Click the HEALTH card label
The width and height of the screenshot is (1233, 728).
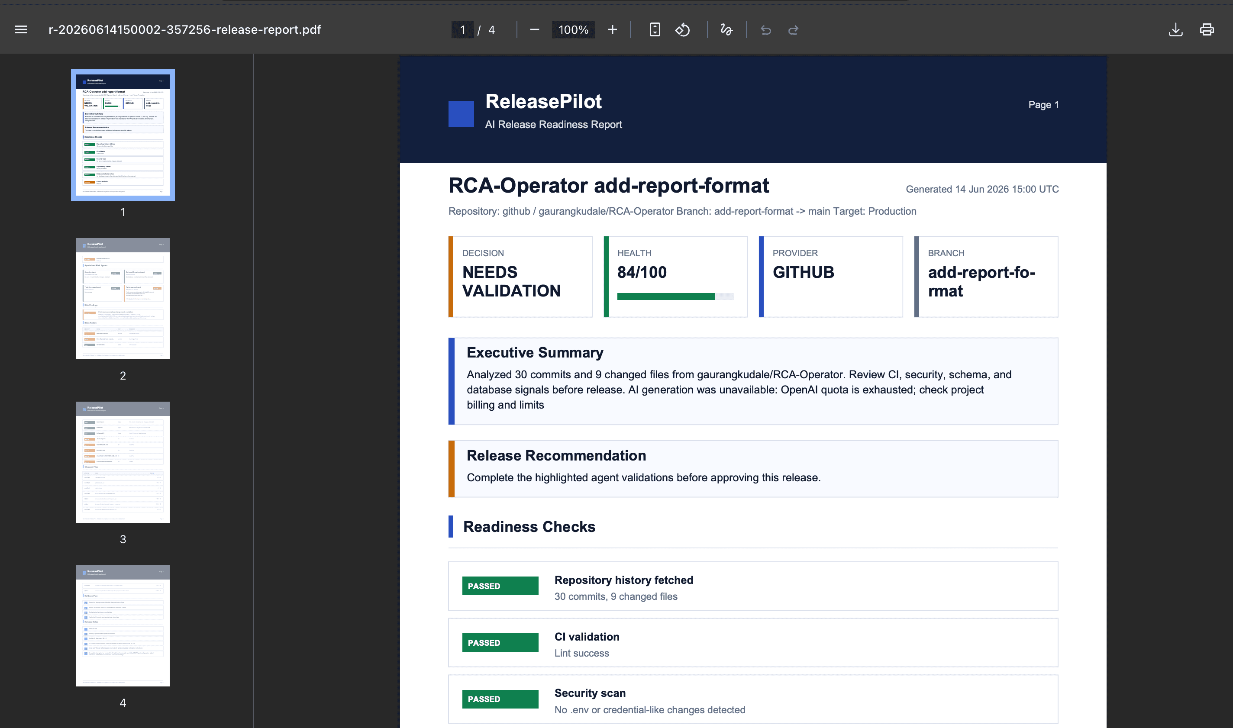click(x=634, y=253)
